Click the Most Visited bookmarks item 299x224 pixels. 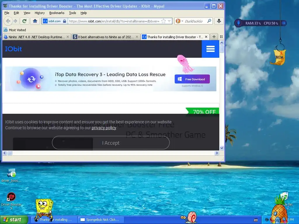[x=15, y=30]
